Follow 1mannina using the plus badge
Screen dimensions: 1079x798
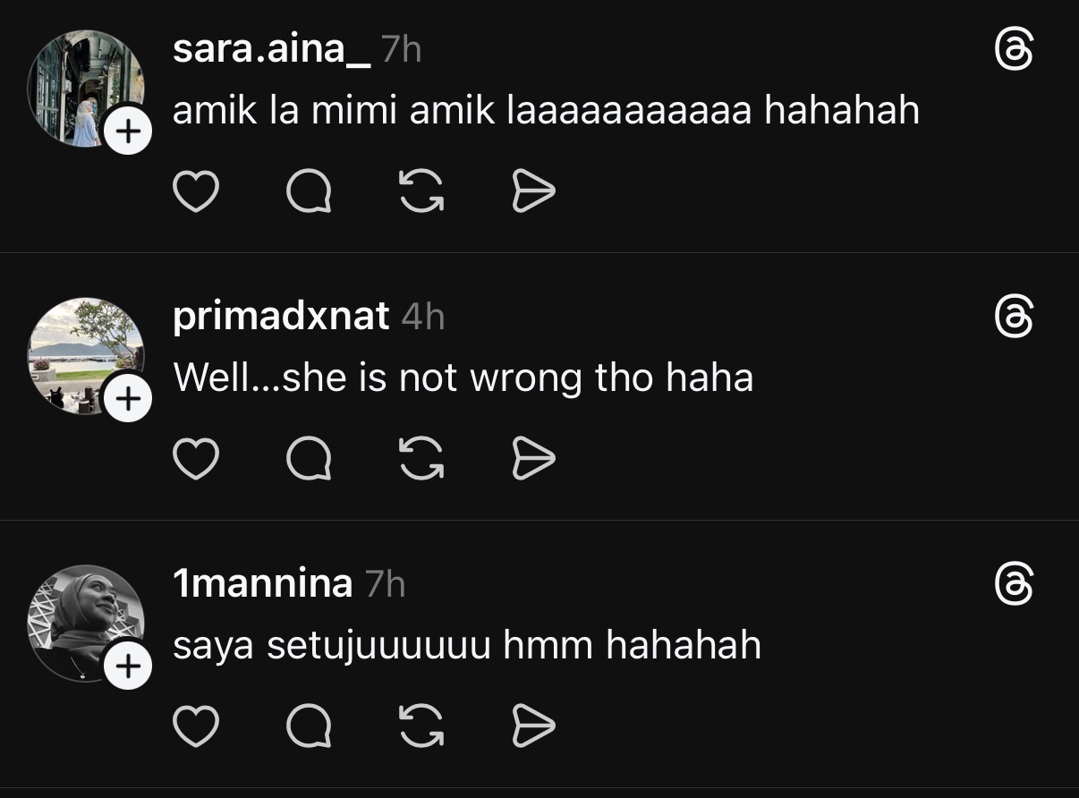[x=128, y=666]
